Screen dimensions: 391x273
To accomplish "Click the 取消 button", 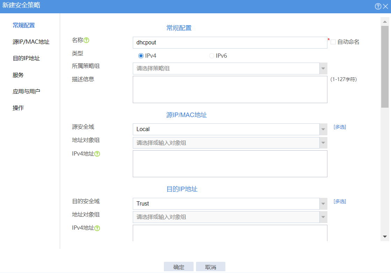I will tap(211, 267).
